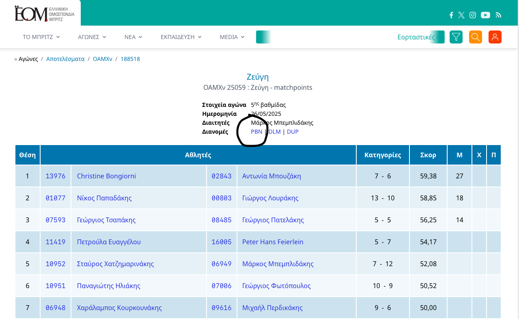Open player number 02843

click(222, 176)
